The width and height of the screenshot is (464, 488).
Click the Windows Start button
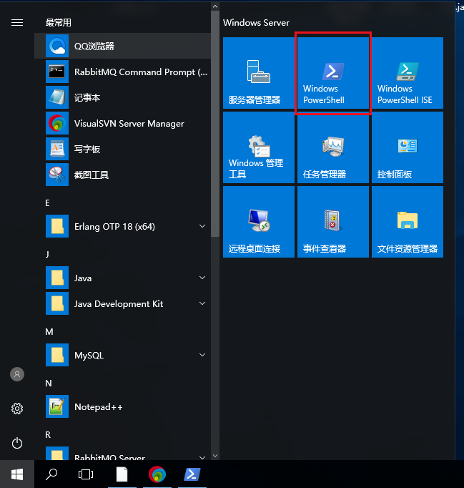tap(17, 474)
